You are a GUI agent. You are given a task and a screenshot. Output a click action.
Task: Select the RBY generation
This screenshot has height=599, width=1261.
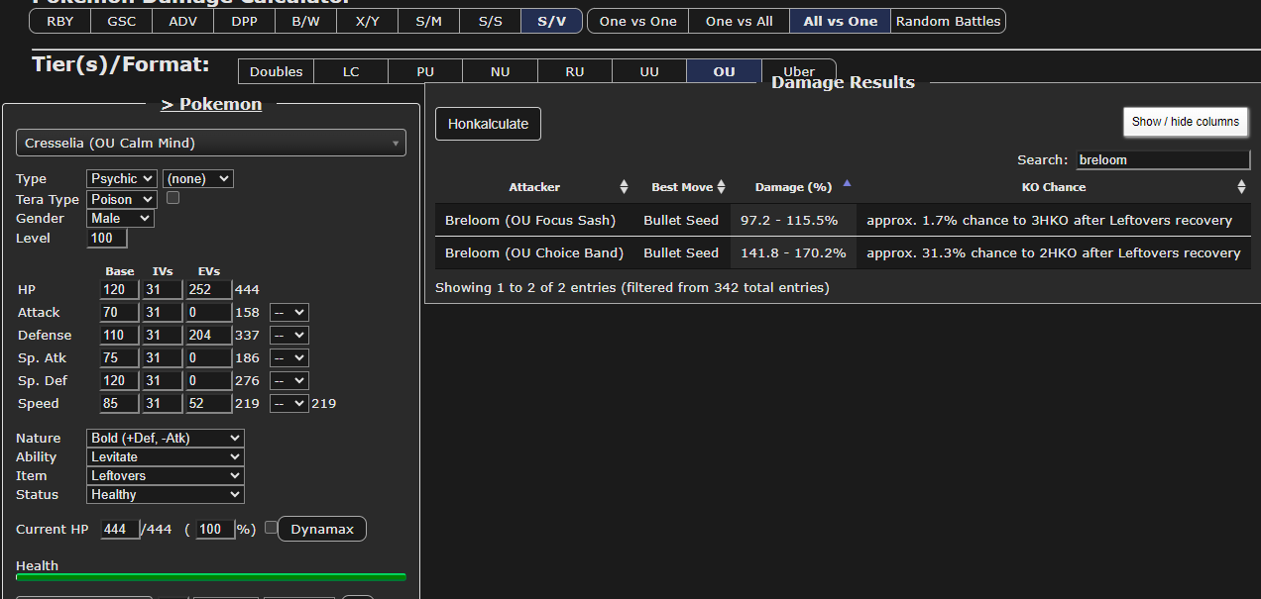pos(59,21)
